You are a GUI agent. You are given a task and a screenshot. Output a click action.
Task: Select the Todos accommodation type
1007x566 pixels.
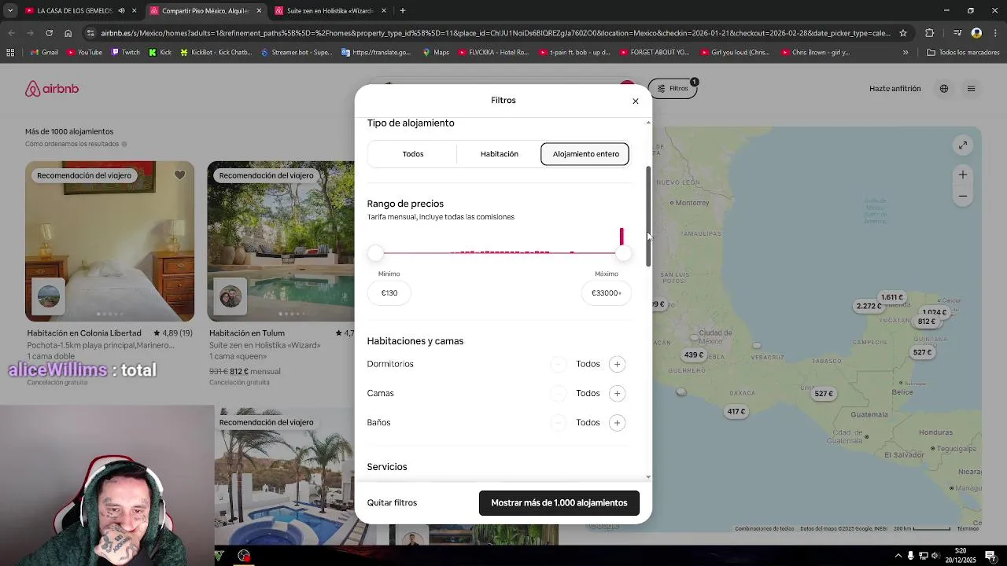tap(413, 154)
